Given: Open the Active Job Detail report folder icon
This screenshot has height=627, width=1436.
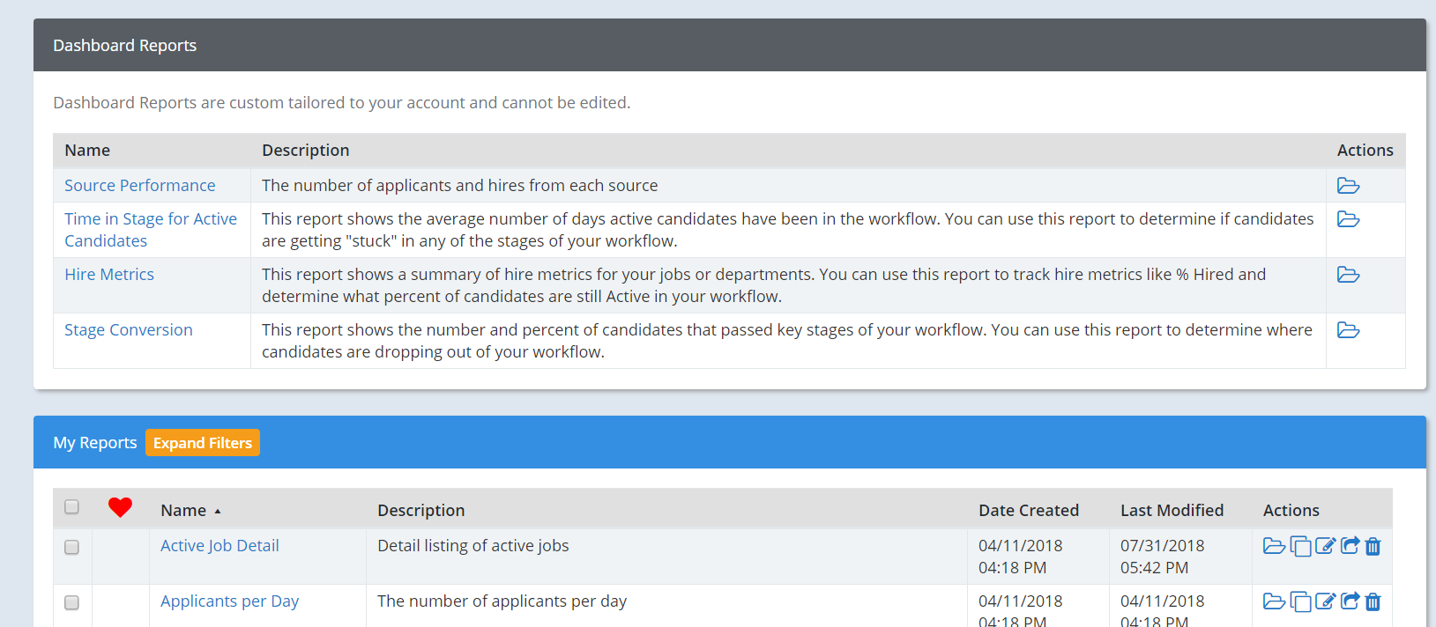Looking at the screenshot, I should coord(1274,546).
